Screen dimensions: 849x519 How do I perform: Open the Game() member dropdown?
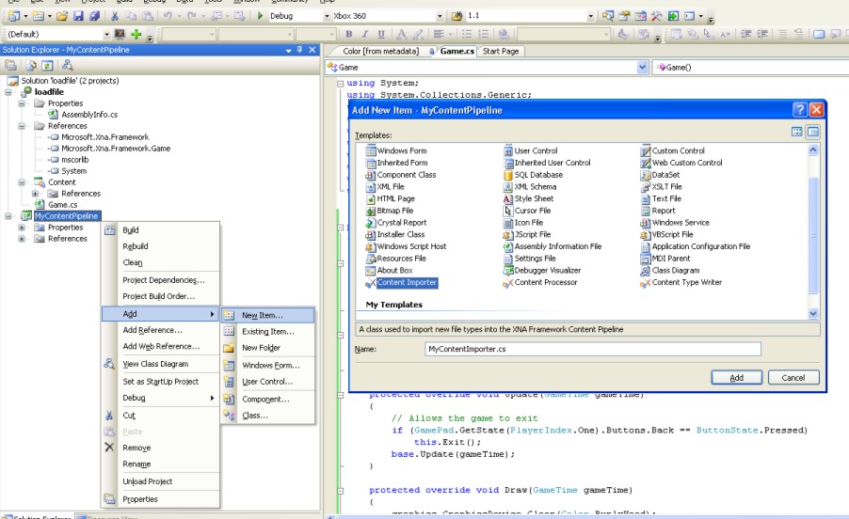click(750, 68)
